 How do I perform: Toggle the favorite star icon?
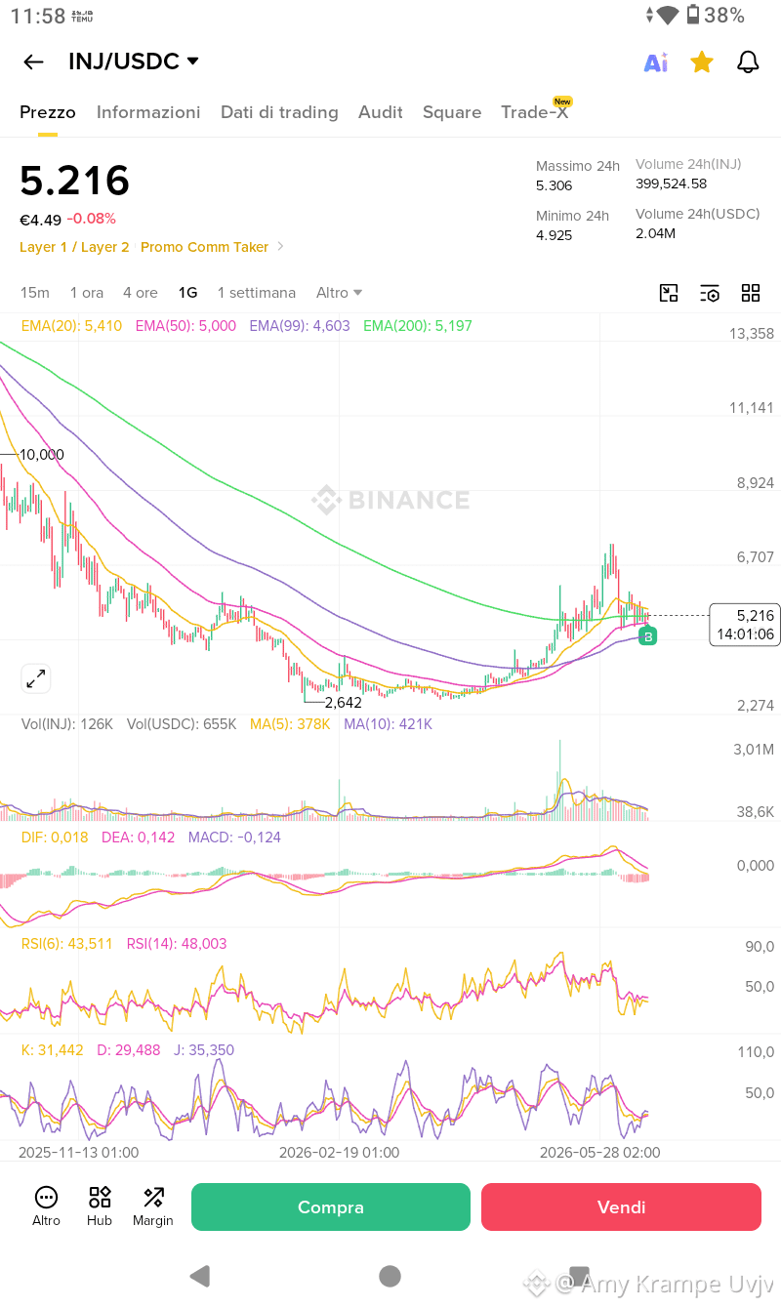click(x=702, y=62)
